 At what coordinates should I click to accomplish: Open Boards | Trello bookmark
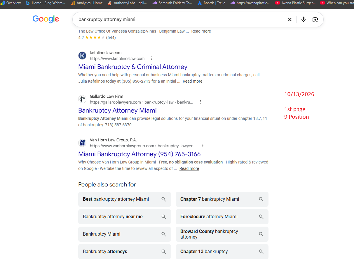(211, 3)
